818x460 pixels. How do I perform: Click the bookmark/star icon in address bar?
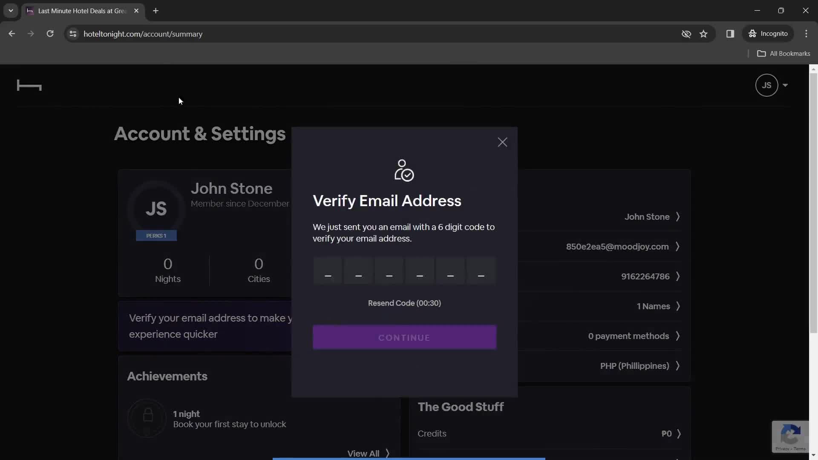tap(704, 34)
